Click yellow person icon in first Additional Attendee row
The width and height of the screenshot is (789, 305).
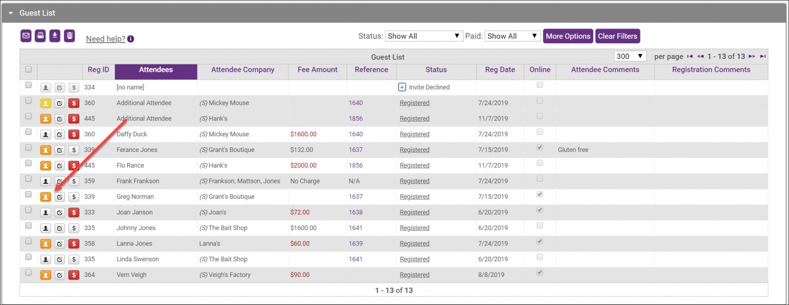45,103
